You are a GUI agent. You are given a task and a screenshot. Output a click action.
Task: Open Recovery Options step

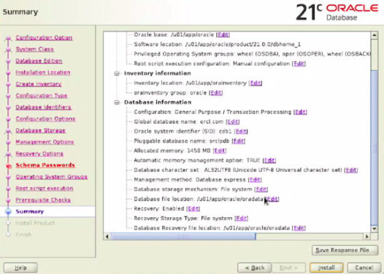[x=40, y=153]
